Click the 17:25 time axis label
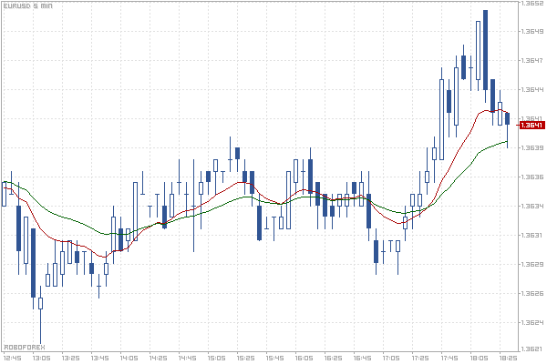Viewport: 547px width, 364px height. click(420, 358)
